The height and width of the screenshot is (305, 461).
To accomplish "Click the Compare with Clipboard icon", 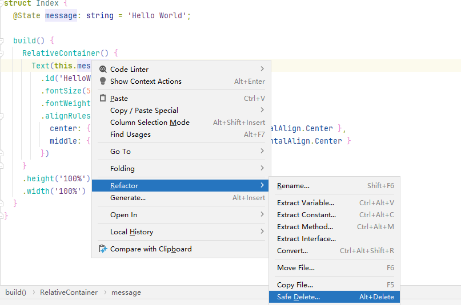I will (103, 249).
